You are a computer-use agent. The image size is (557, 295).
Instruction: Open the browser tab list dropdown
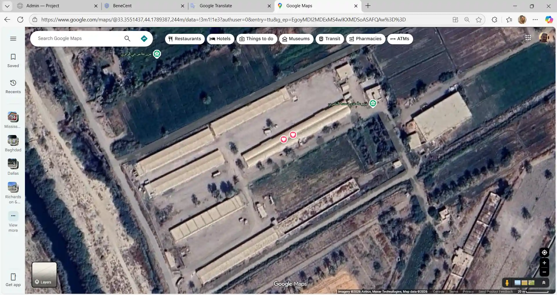click(7, 6)
